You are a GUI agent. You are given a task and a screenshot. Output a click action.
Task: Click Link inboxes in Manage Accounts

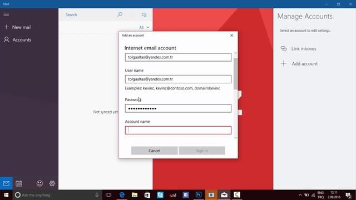[298, 48]
